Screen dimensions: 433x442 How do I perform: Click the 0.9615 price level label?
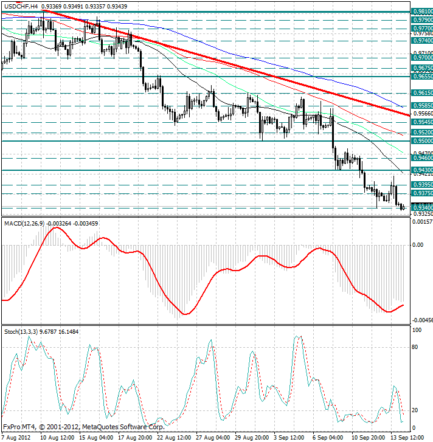(422, 93)
